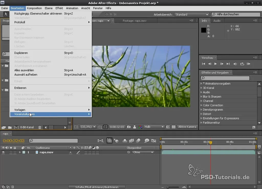Expand Distort effects category
The width and height of the screenshot is (262, 189).
pos(201,114)
